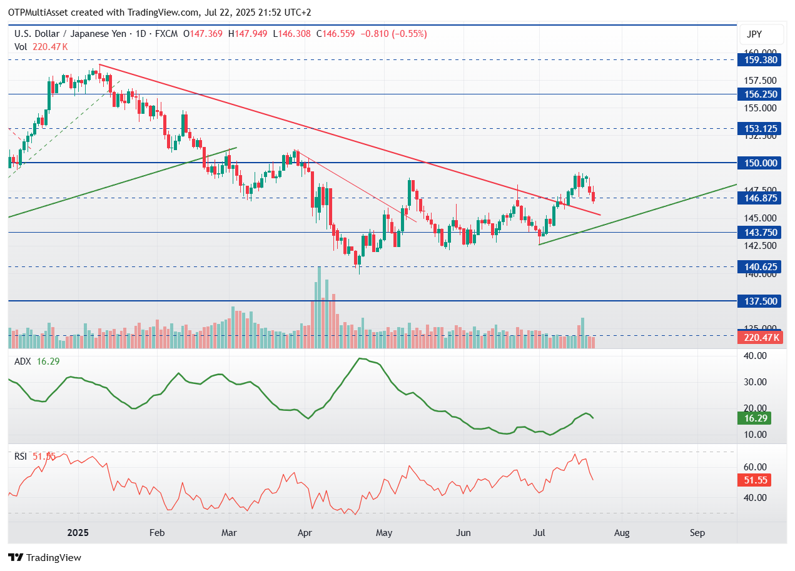Click the 146.875 current price label
Image resolution: width=795 pixels, height=571 pixels.
[761, 198]
